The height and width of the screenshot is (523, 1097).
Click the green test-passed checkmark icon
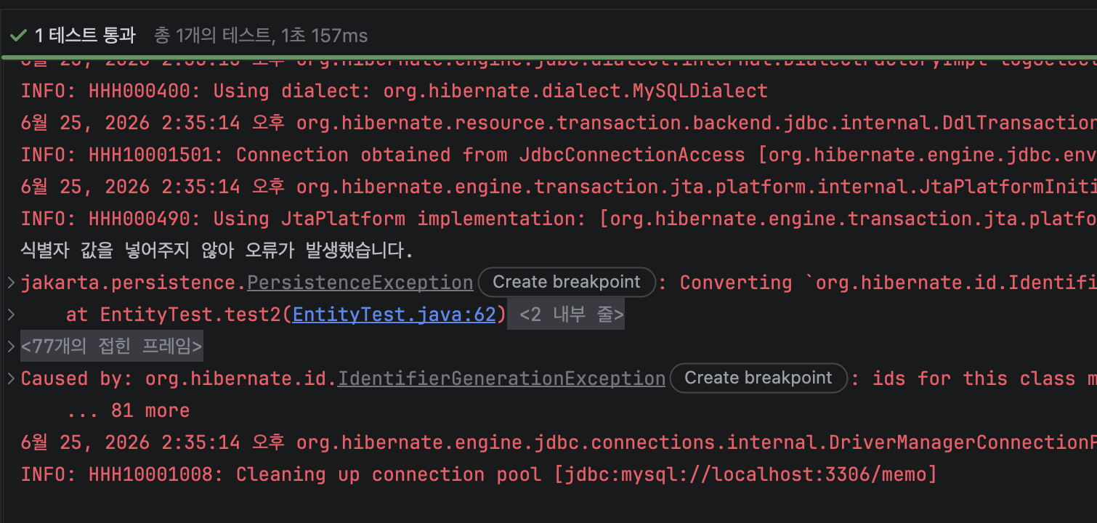pos(18,35)
